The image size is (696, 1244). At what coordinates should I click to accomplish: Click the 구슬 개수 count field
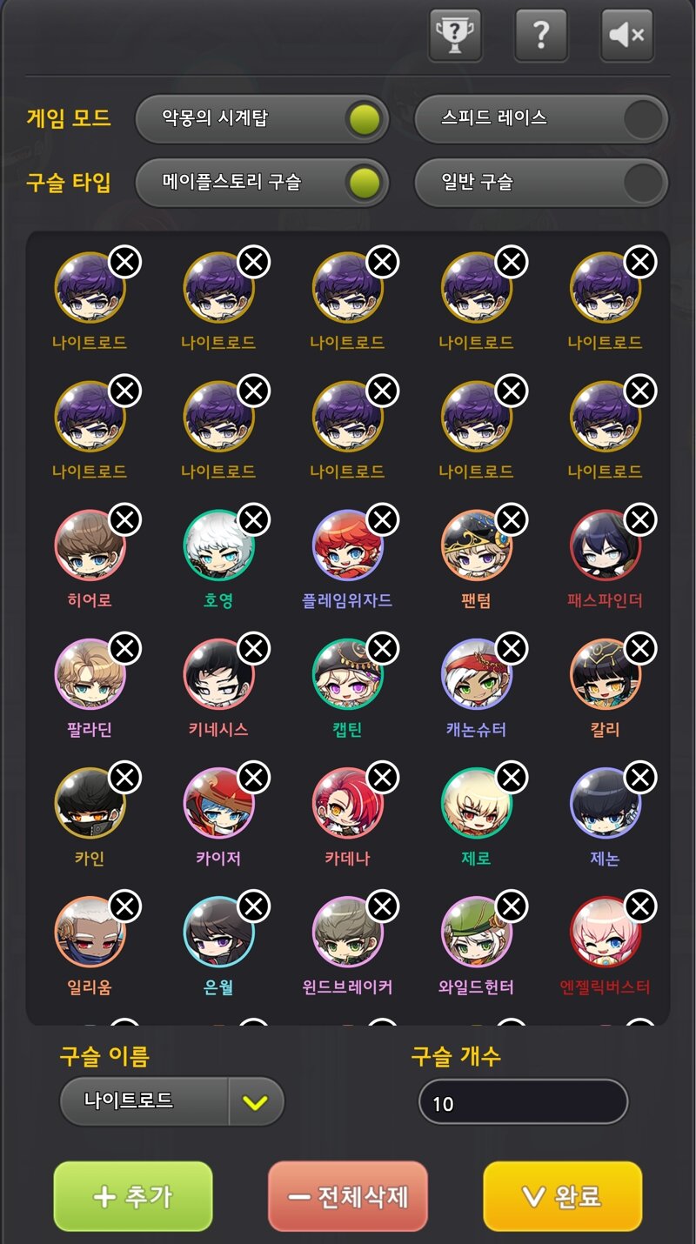(523, 1103)
